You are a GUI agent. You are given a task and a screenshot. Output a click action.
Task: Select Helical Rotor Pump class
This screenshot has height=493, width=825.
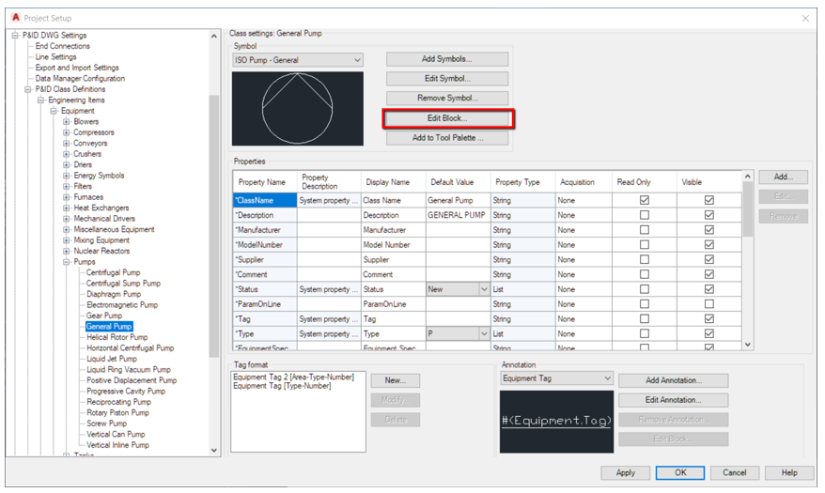pos(117,337)
